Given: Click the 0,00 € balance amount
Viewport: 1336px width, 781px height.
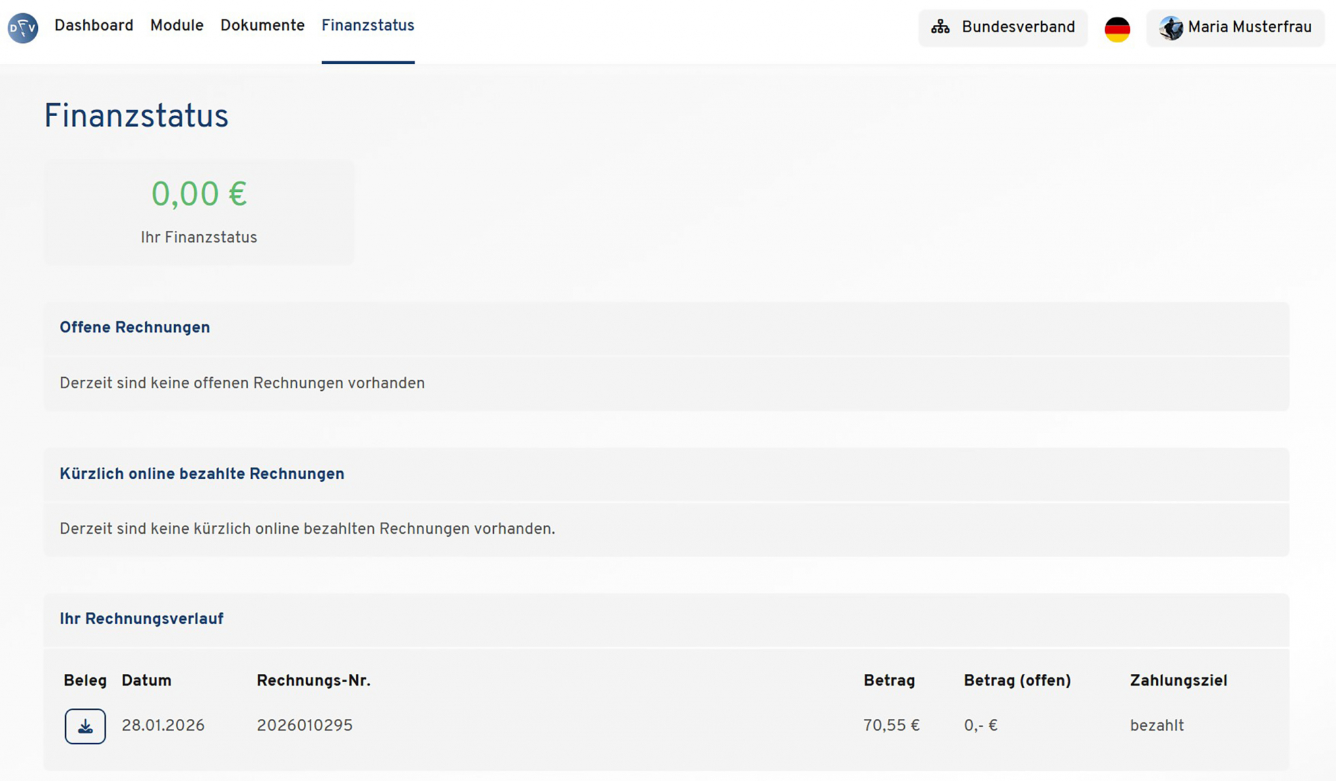Looking at the screenshot, I should (x=199, y=194).
